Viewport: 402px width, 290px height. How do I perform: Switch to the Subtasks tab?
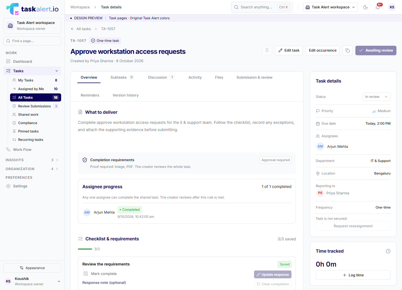[122, 78]
